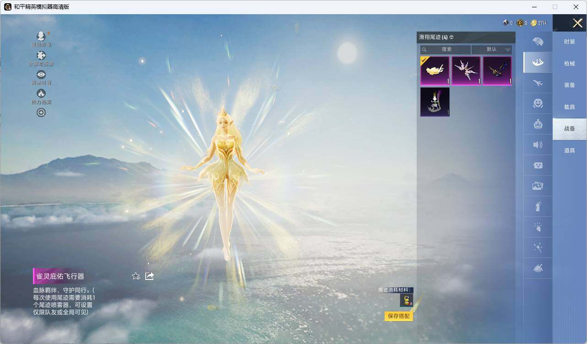Open the parachute category icon
This screenshot has height=344, width=587.
click(538, 42)
